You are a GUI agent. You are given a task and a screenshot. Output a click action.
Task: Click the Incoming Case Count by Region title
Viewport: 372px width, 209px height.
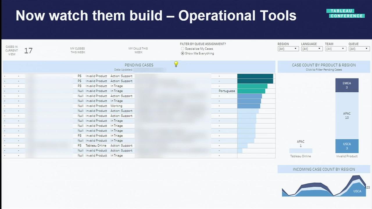coord(324,169)
